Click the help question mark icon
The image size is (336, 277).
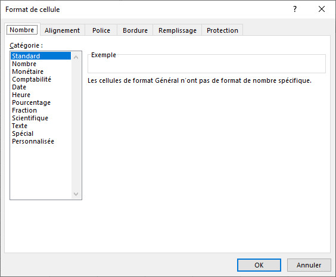(x=295, y=9)
